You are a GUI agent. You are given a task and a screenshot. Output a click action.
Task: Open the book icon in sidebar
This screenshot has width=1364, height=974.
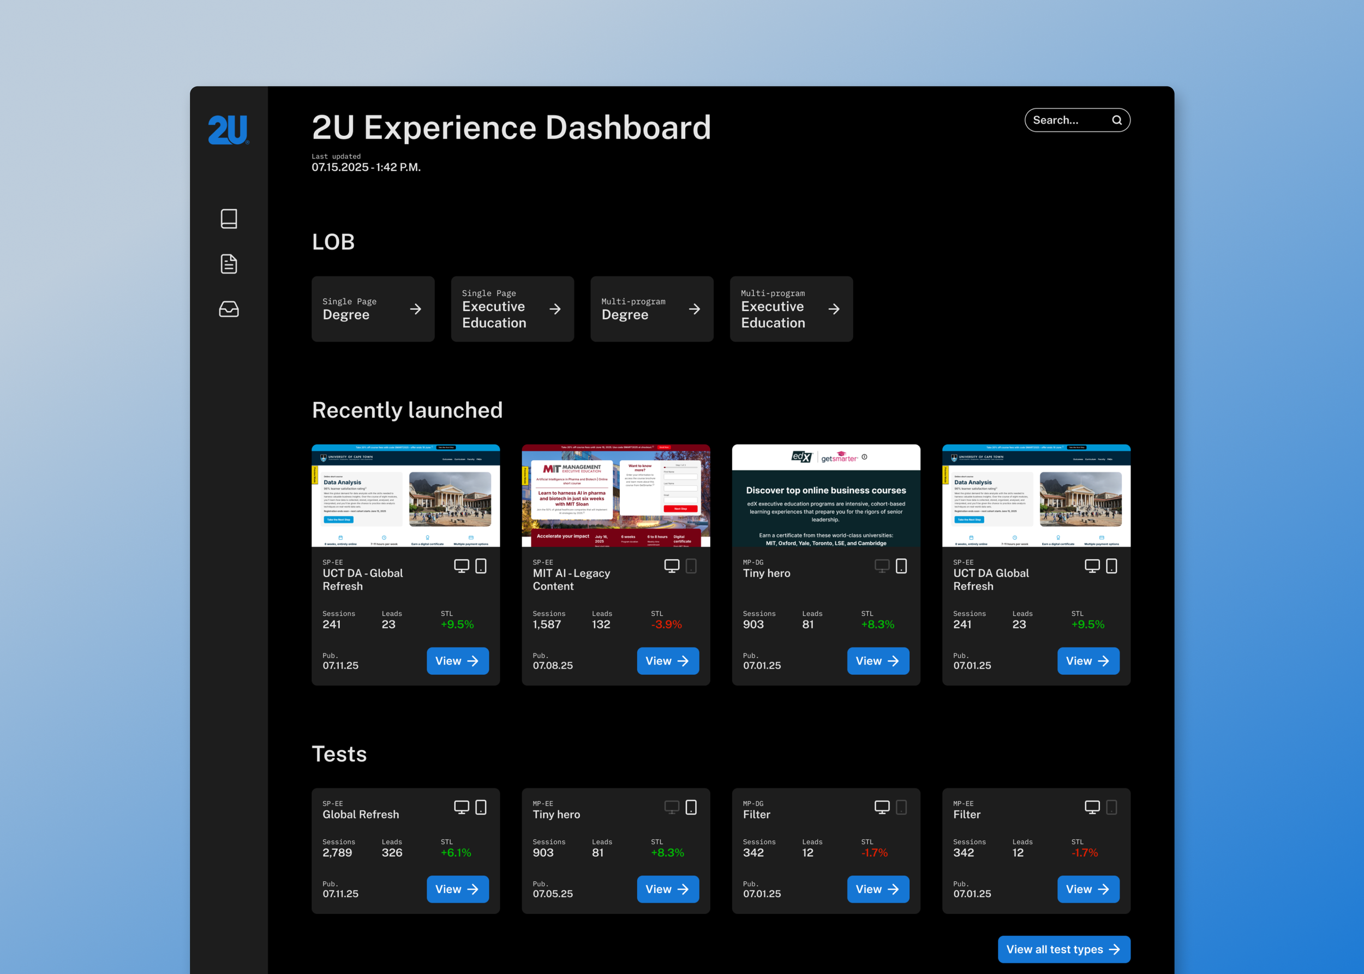pos(229,219)
